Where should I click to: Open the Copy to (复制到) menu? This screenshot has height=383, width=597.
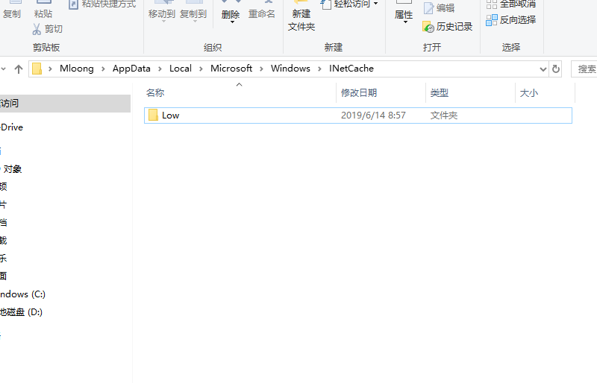point(193,11)
